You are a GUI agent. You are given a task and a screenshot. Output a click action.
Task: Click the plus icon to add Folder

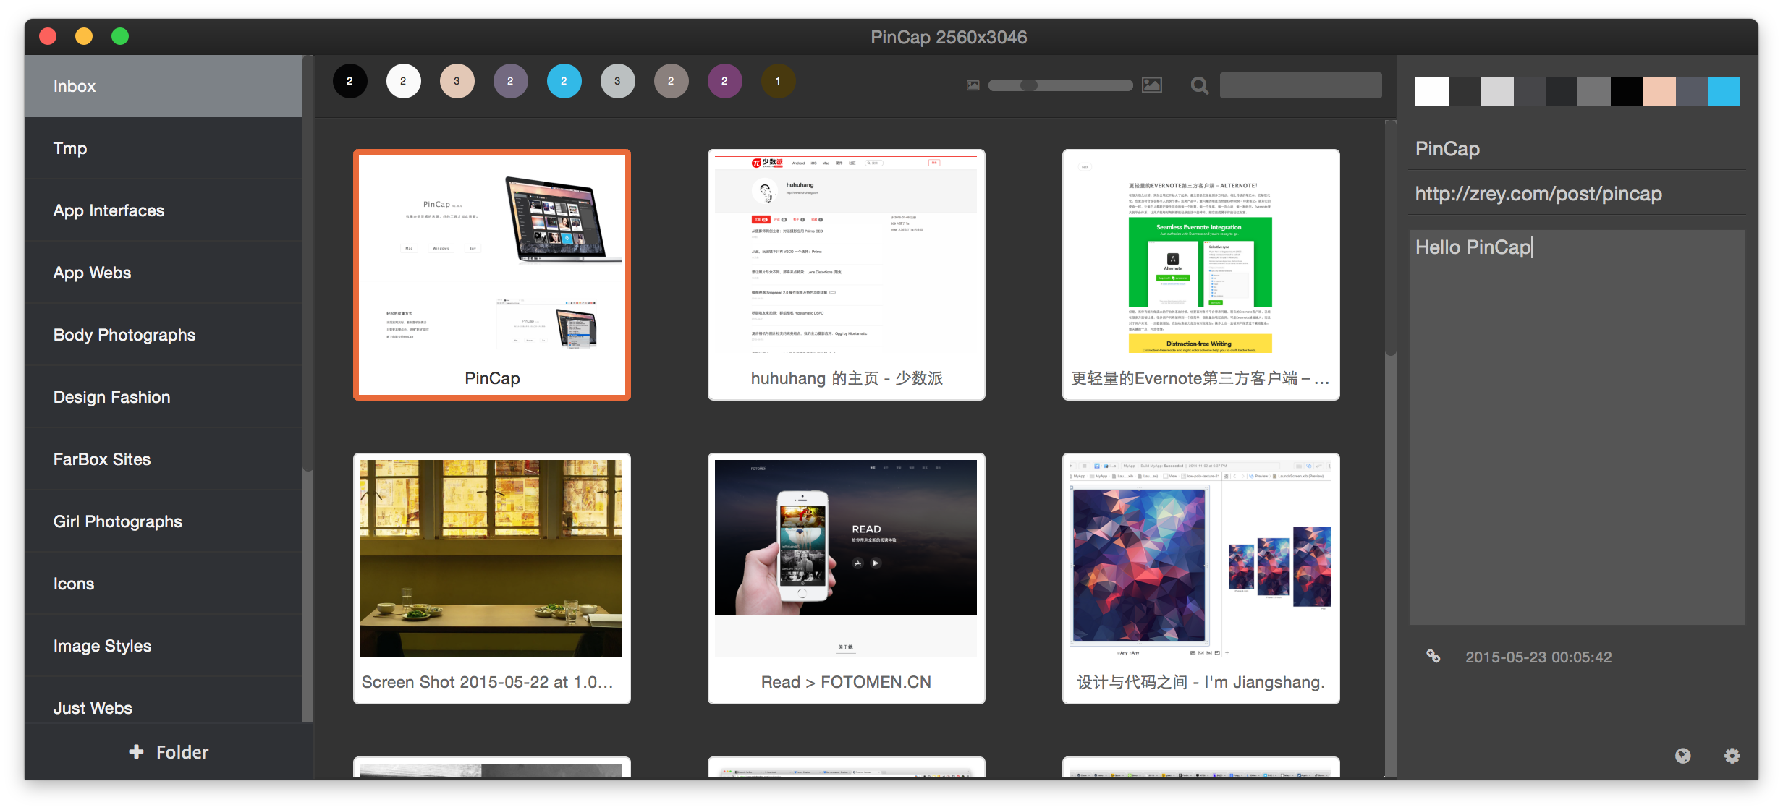tap(136, 752)
